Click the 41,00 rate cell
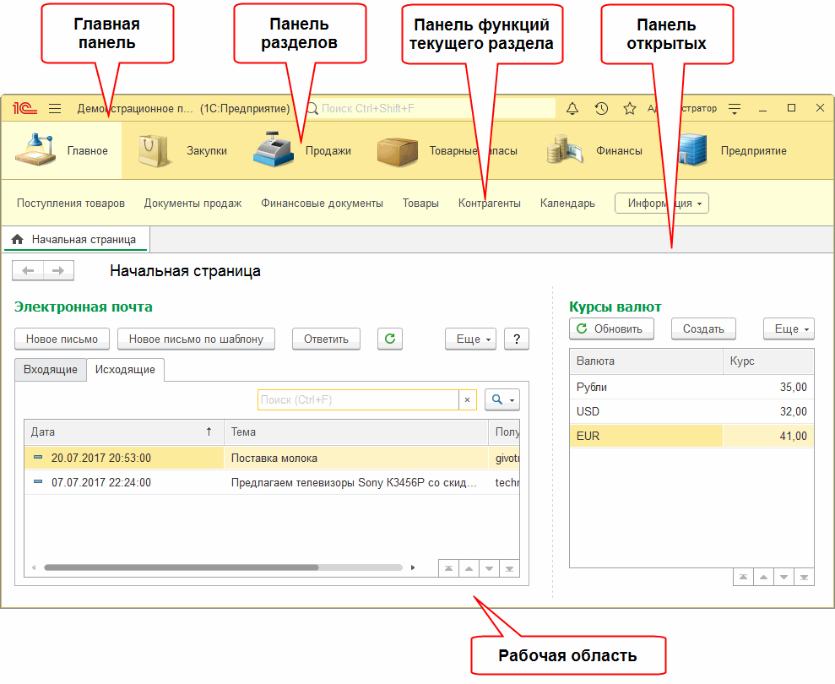Screen dimensions: 835x684 click(768, 437)
